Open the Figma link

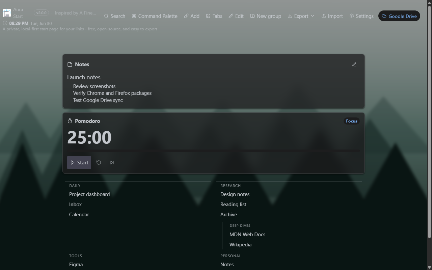76,265
